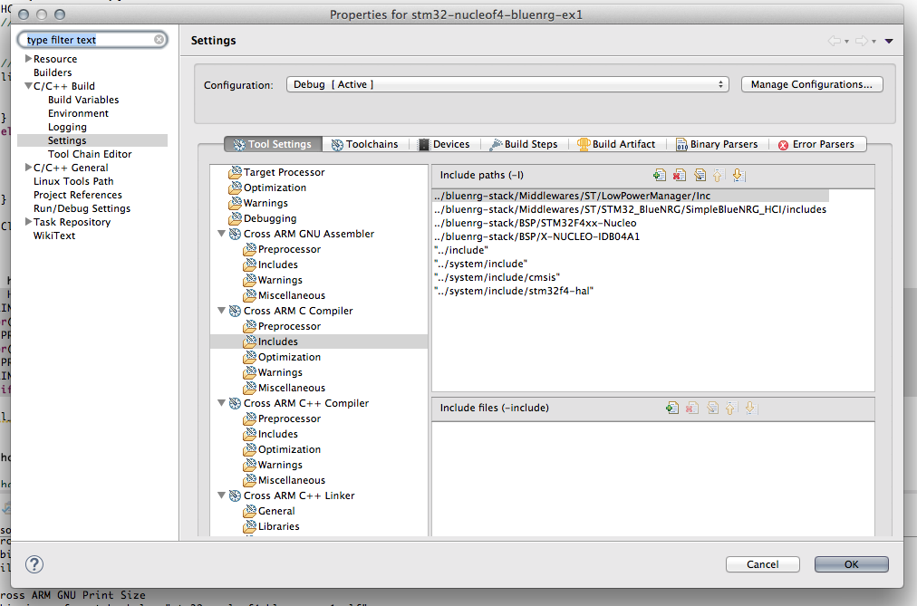Screen dimensions: 917x606
Task: Collapse the Cross ARM GNU Assembler group
Action: point(222,233)
